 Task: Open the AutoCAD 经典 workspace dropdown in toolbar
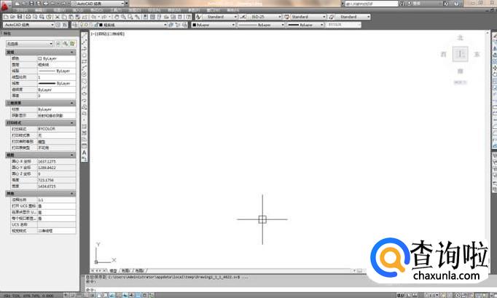click(x=29, y=25)
